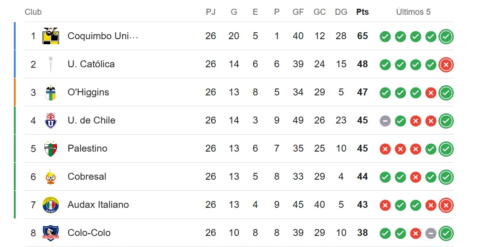The image size is (498, 247).
Task: Click the DG column header
Action: coord(341,12)
